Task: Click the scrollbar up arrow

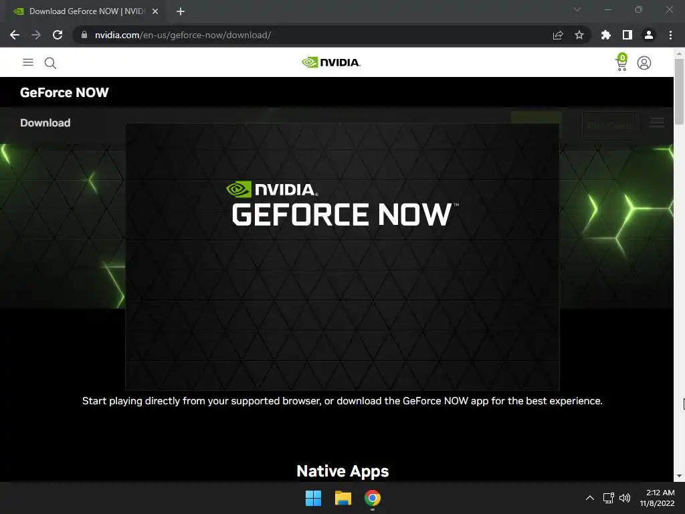Action: click(680, 54)
